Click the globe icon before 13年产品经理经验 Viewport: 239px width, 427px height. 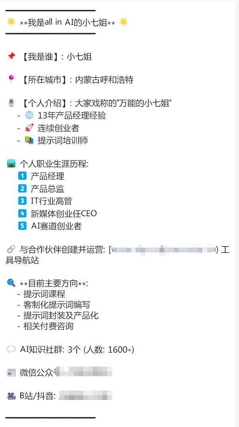29,115
